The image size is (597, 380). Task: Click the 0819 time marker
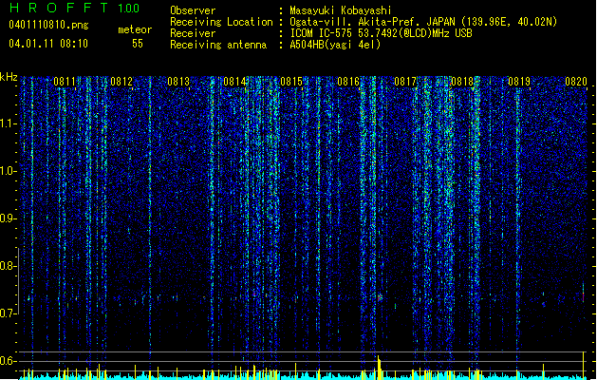pos(519,82)
